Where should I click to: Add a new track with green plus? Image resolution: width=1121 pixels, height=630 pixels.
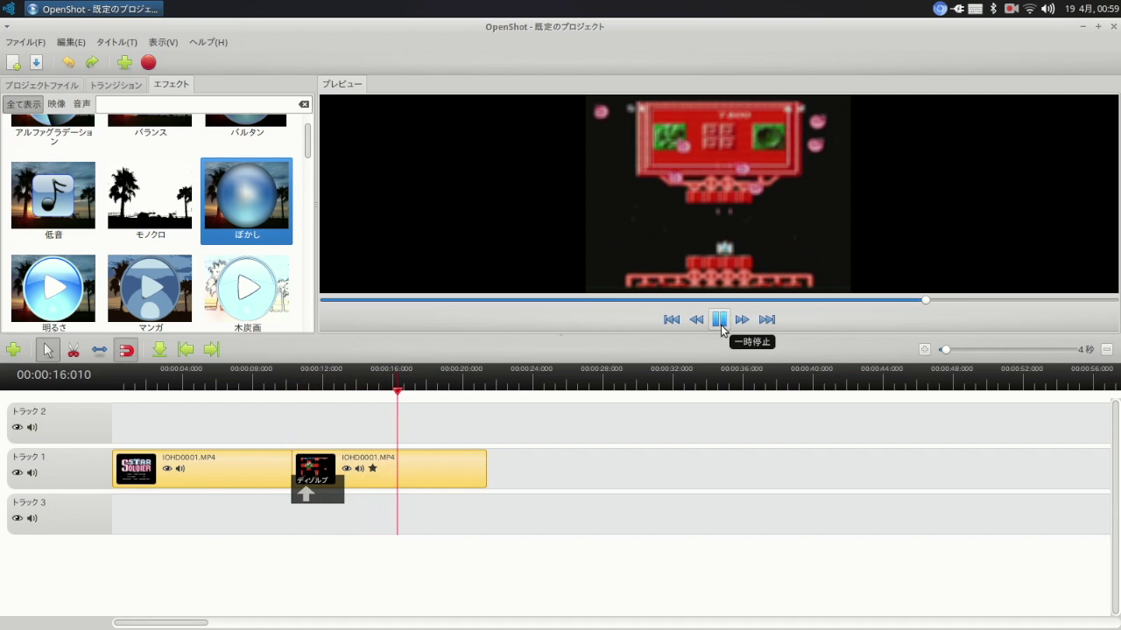tap(13, 350)
